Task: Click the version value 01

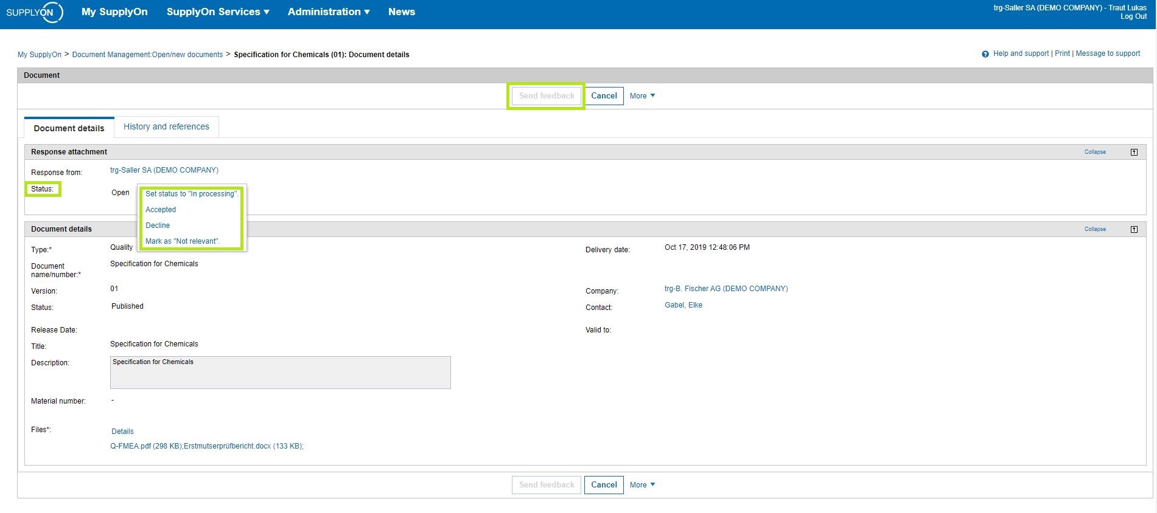Action: [114, 289]
